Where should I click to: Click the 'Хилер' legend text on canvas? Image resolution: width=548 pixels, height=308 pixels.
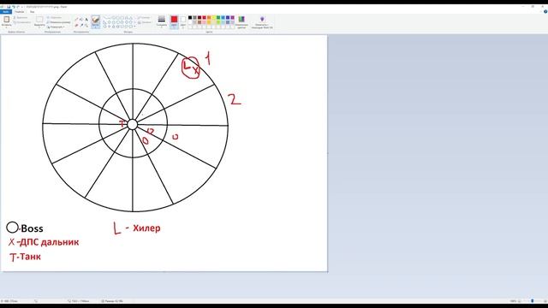coord(146,228)
